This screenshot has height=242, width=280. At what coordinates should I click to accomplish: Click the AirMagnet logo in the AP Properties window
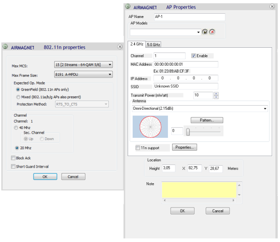(128, 6)
